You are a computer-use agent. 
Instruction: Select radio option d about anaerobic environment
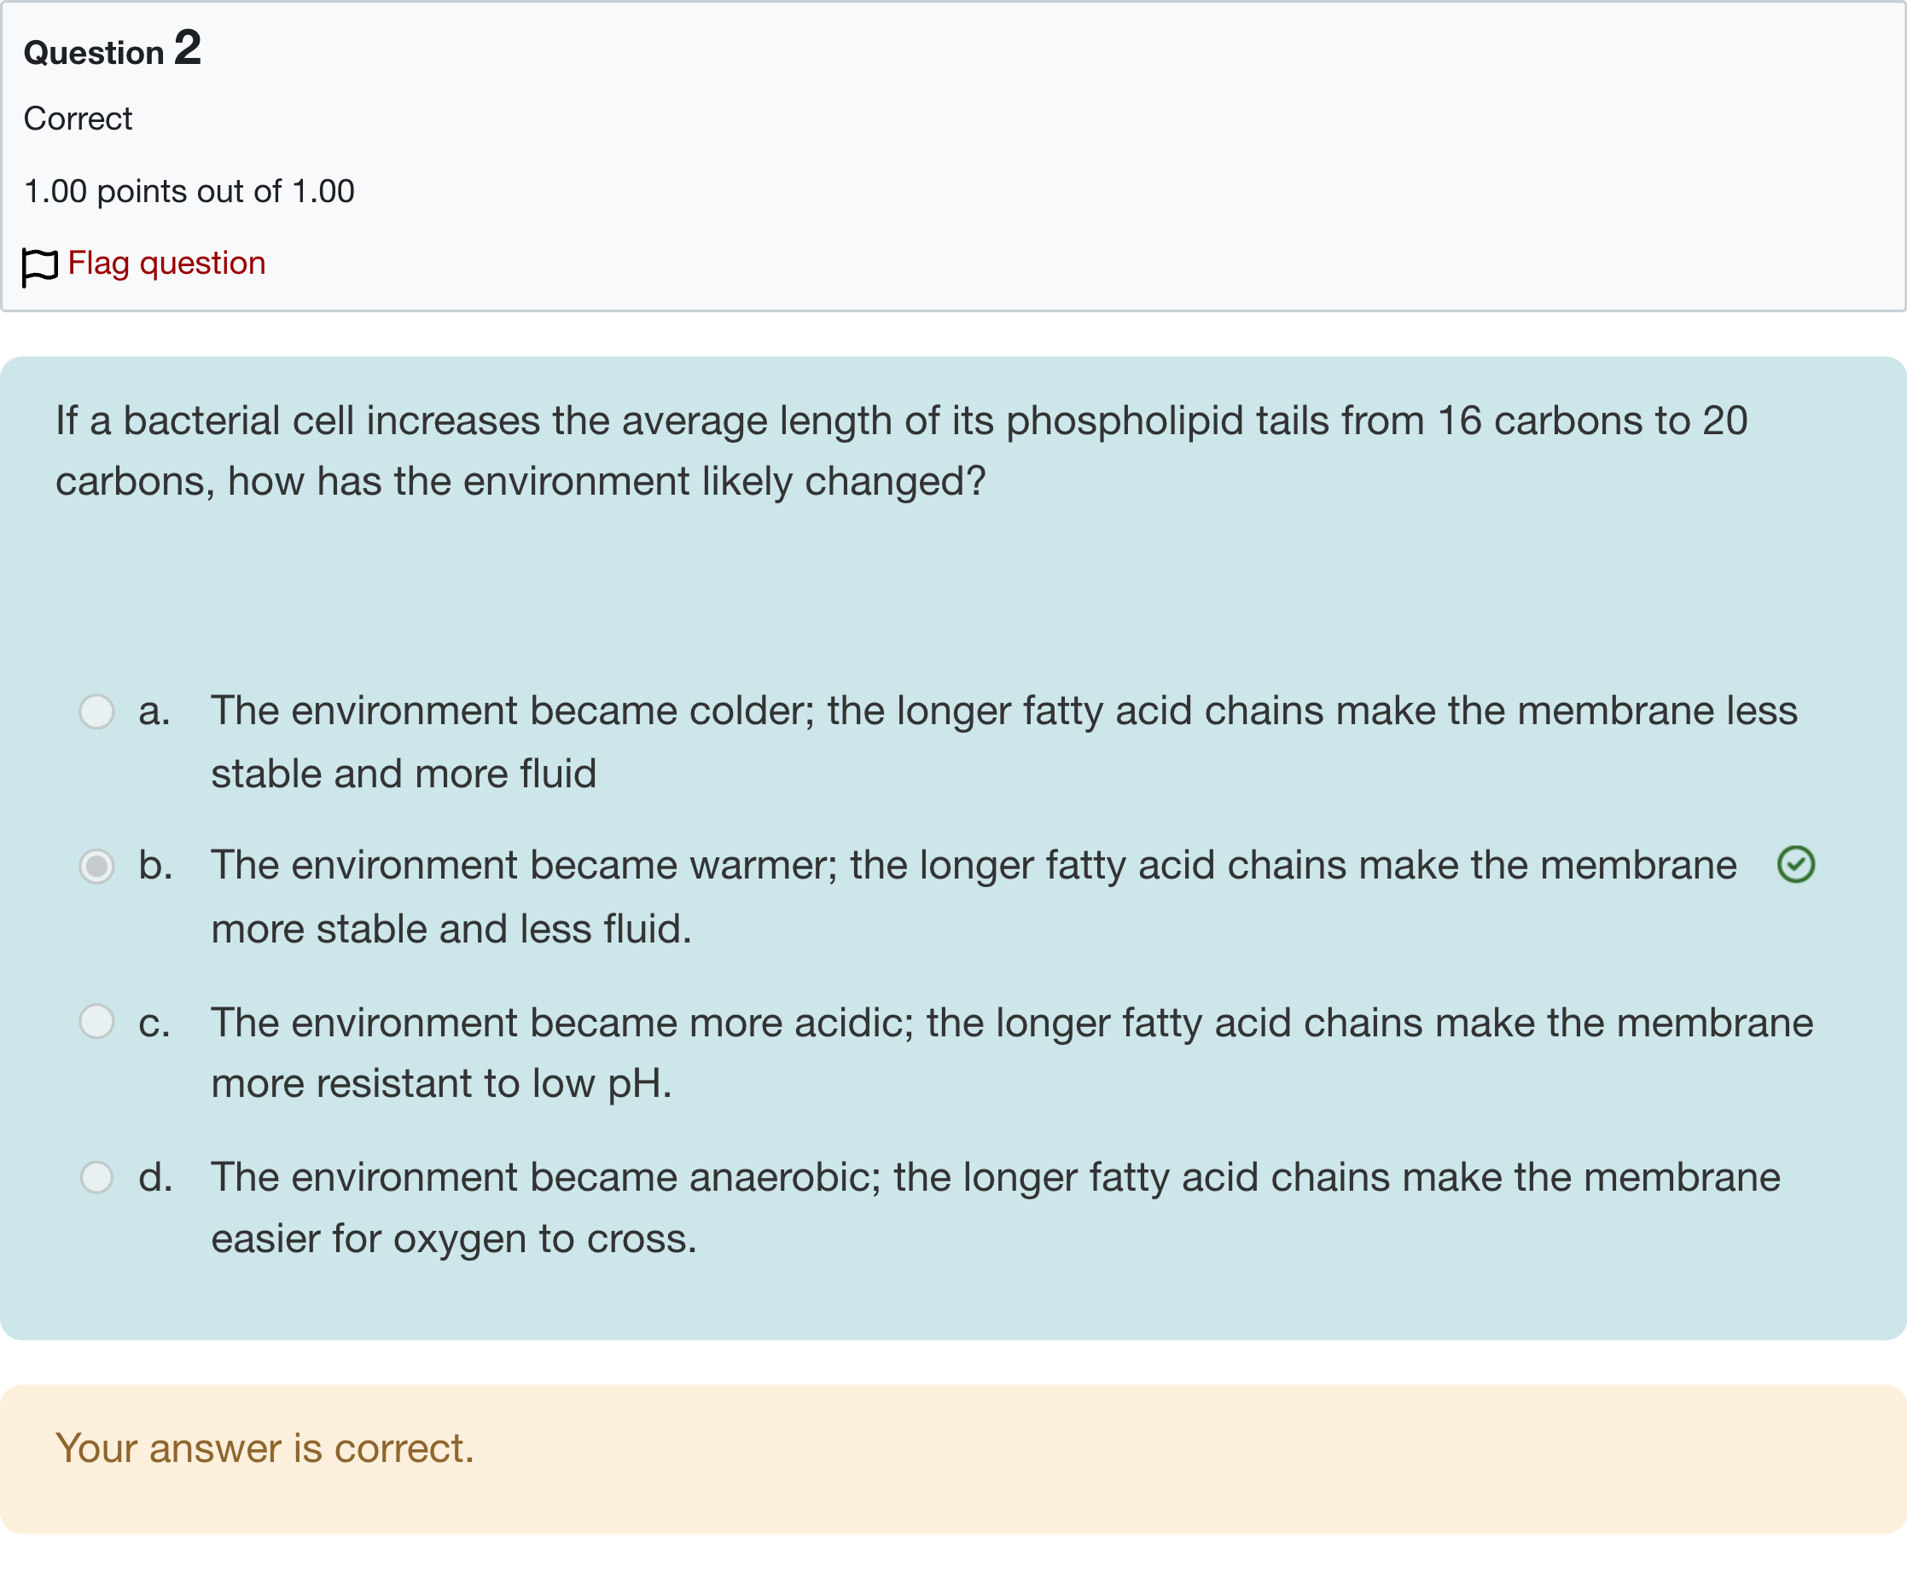(97, 1178)
